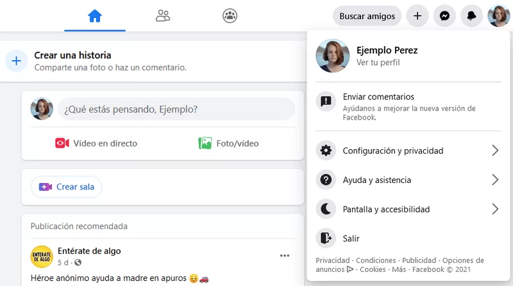Click purple video room icon
The image size is (513, 286).
click(x=46, y=187)
